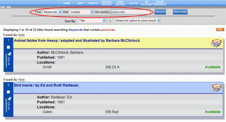Viewport: 226px width, 122px height.
Task: Open the Animal fables from Aesop title
Action: click(77, 40)
